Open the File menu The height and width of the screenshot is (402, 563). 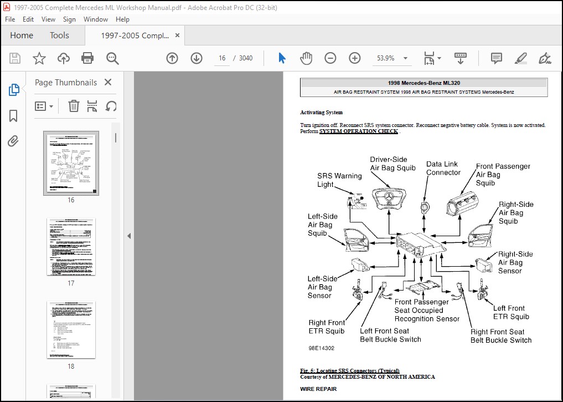tap(10, 19)
